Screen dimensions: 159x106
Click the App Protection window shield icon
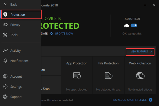pos(77,75)
